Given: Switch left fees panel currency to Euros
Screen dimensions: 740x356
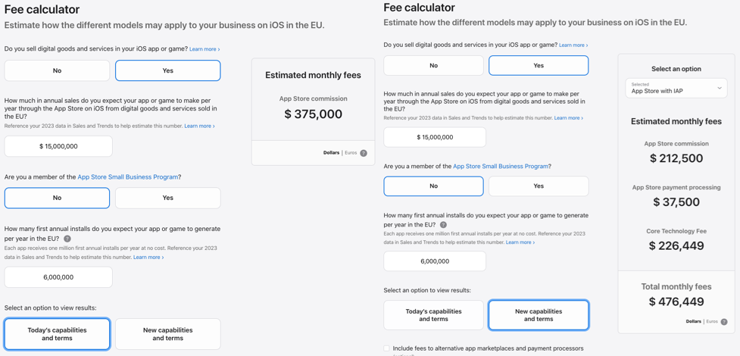Looking at the screenshot, I should tap(351, 153).
